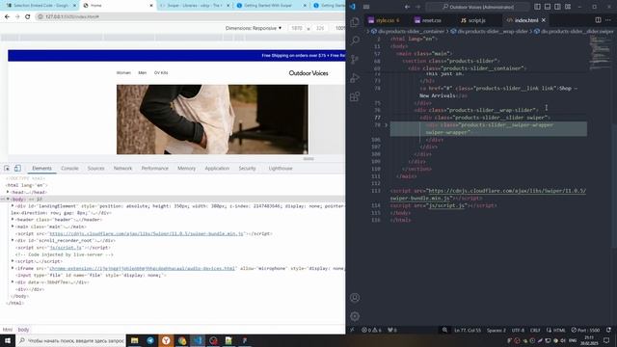617x347 pixels.
Task: Open the Remote window status bar icon
Action: coord(353,330)
